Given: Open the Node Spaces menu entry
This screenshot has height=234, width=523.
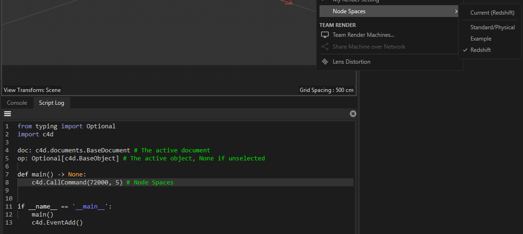Looking at the screenshot, I should 349,11.
